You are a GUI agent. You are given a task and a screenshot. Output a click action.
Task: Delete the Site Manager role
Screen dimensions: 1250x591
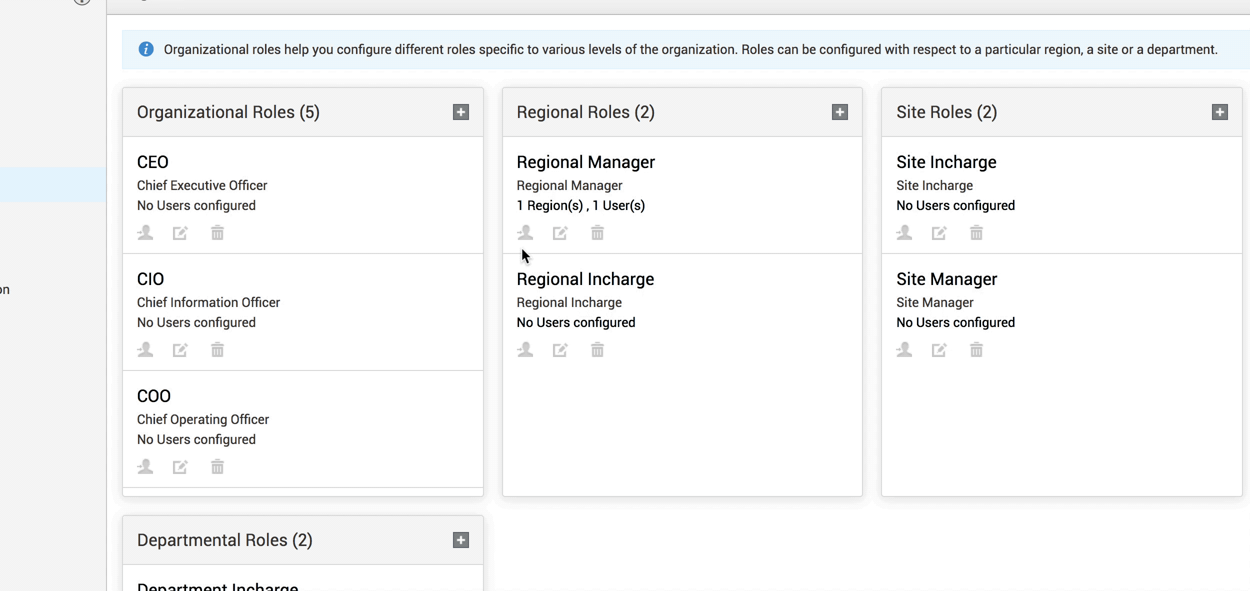[976, 350]
